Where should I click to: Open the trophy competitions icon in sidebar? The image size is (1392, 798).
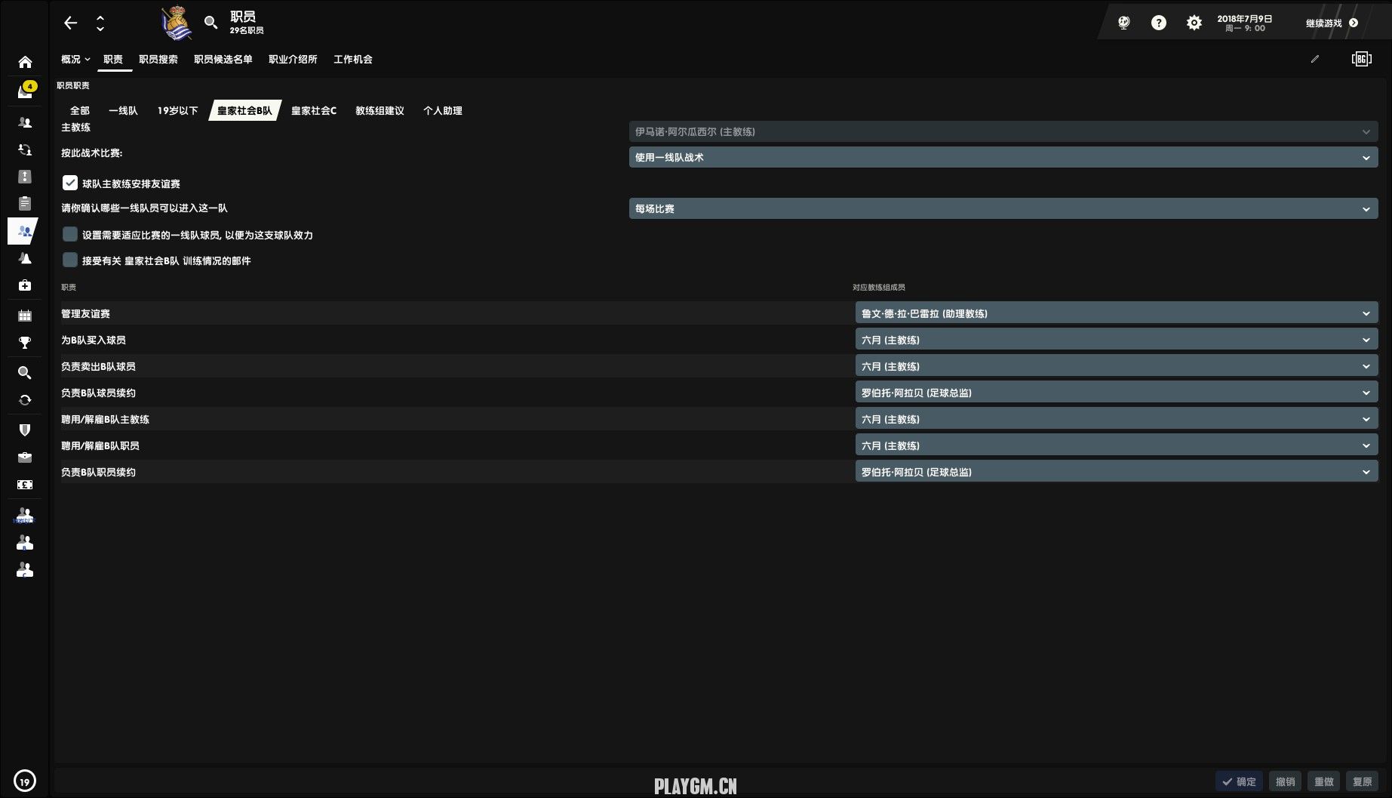click(x=25, y=343)
